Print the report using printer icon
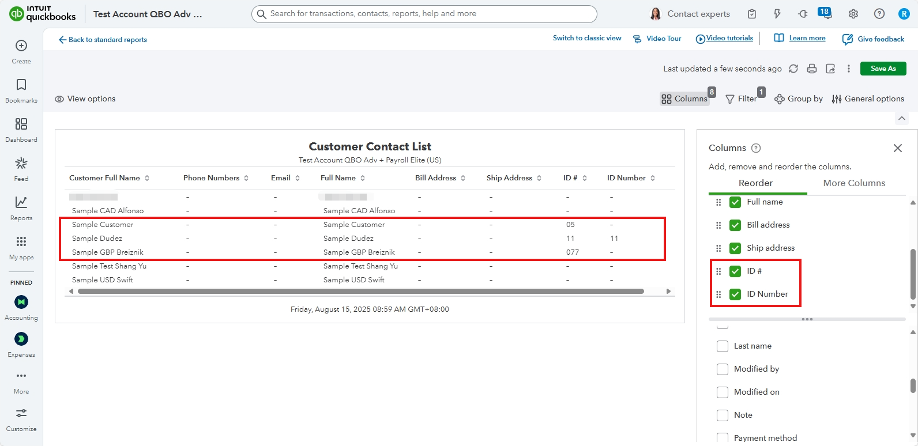The width and height of the screenshot is (918, 446). [x=812, y=69]
